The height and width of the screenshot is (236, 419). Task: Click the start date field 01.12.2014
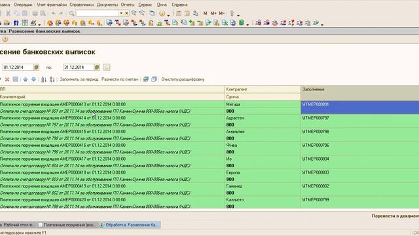pos(18,67)
